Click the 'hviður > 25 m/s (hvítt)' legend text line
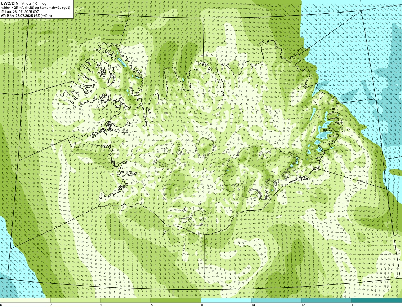Screen dimensions: 402x307 pos(35,7)
